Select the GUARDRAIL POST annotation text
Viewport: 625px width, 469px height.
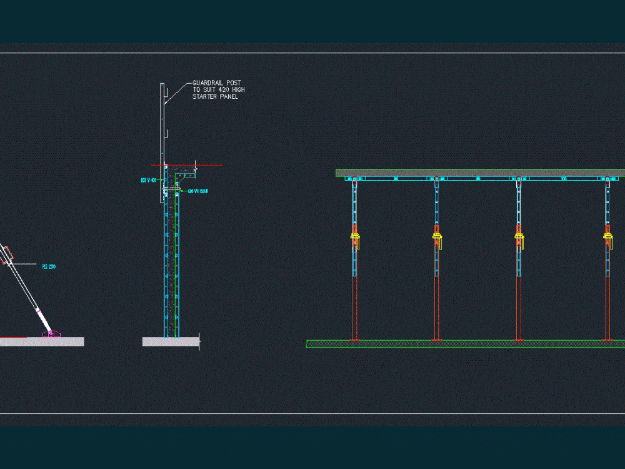[x=219, y=89]
